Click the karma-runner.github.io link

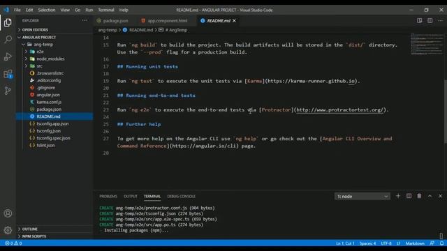[312, 81]
